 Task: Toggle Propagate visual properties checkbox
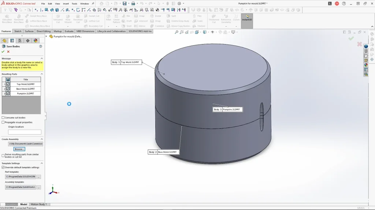pos(3,122)
